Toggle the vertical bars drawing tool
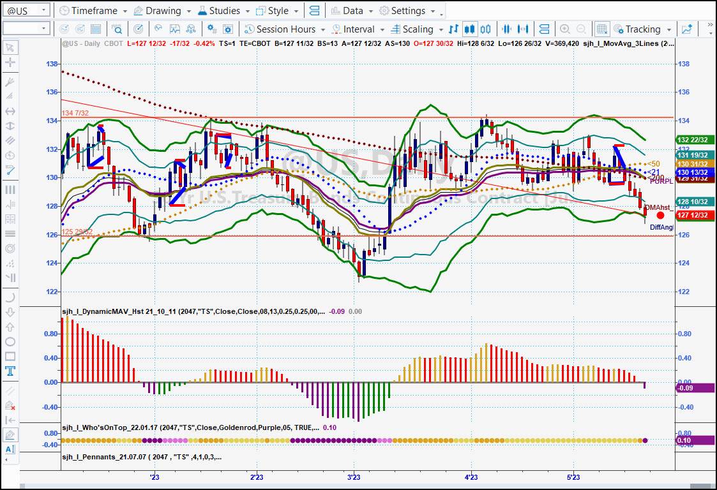 tap(10, 189)
